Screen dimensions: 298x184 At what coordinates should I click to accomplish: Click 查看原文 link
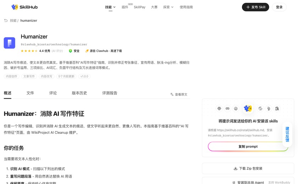pyautogui.click(x=181, y=94)
